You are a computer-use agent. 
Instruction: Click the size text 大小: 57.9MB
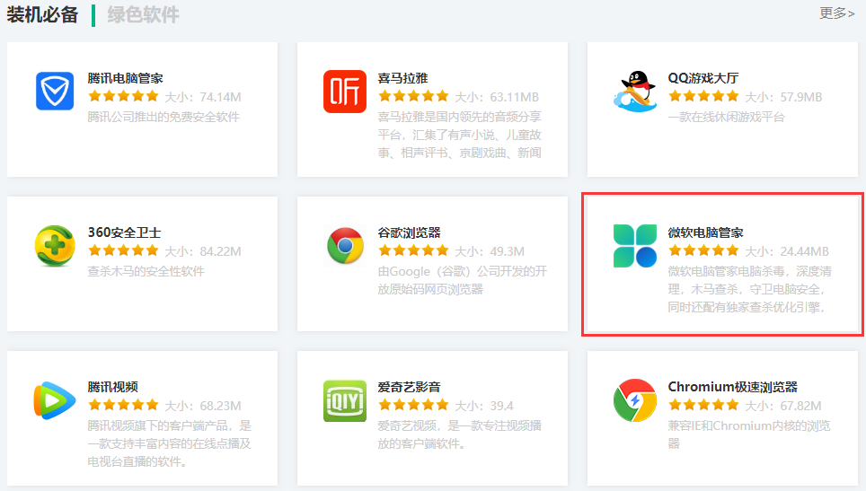click(783, 97)
